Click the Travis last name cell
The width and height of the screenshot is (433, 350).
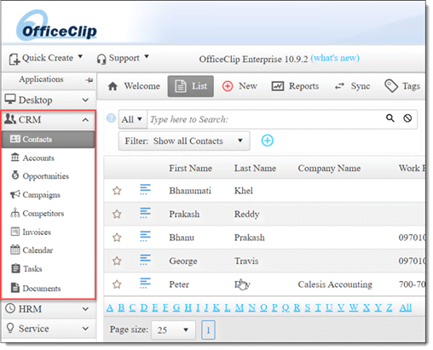point(246,261)
